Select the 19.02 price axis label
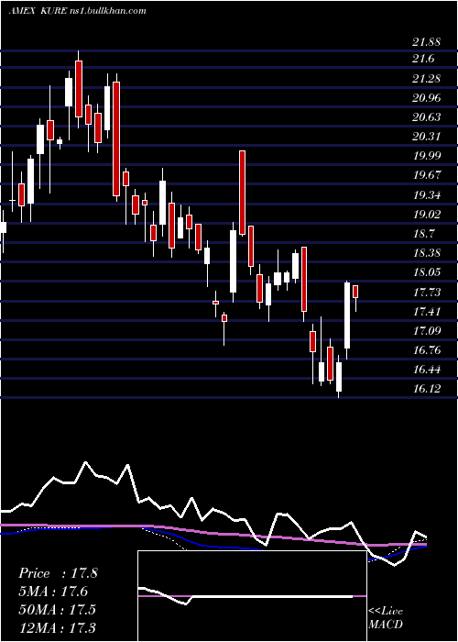Screen dimensions: 458x642 [426, 214]
